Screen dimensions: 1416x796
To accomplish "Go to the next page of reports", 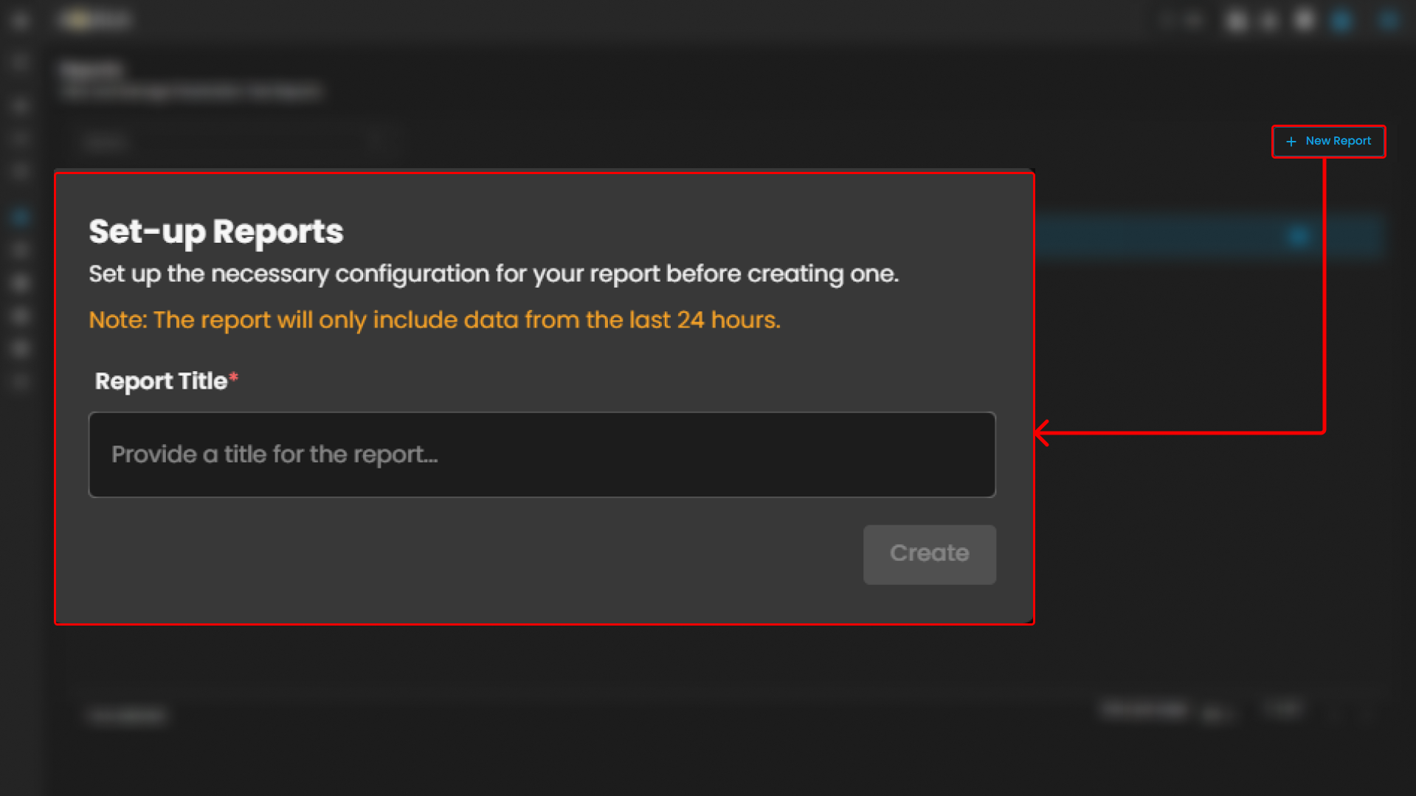I will point(1367,713).
